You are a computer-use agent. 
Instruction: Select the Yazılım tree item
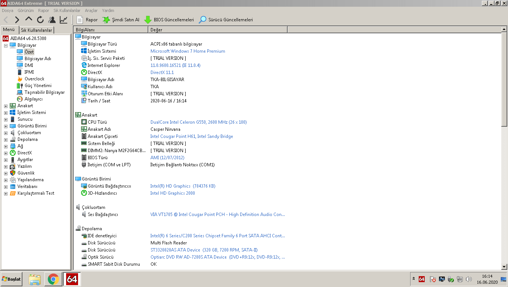pyautogui.click(x=24, y=166)
